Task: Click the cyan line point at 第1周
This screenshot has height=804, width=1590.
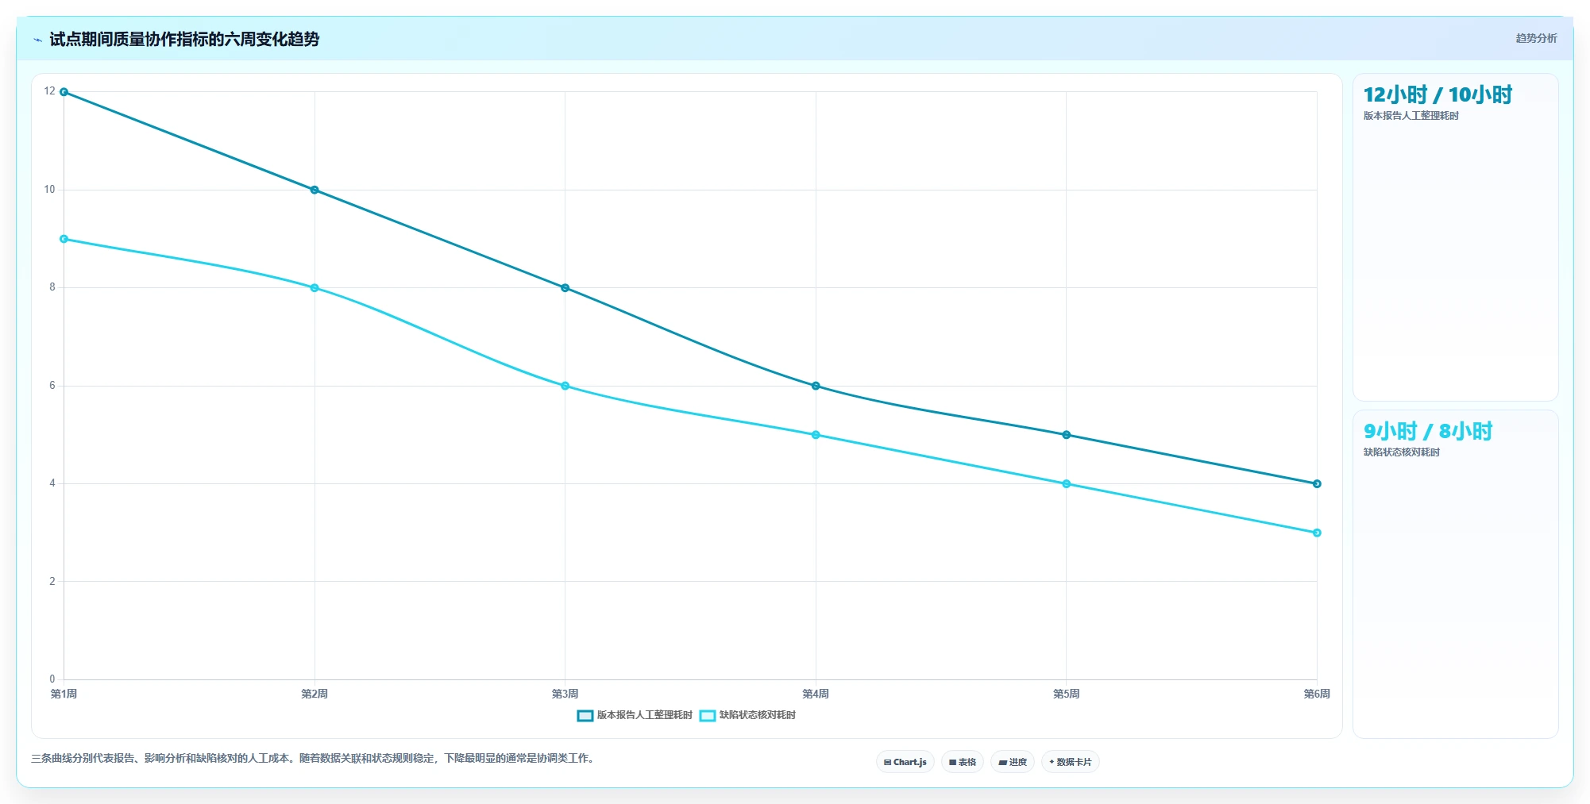Action: click(64, 239)
